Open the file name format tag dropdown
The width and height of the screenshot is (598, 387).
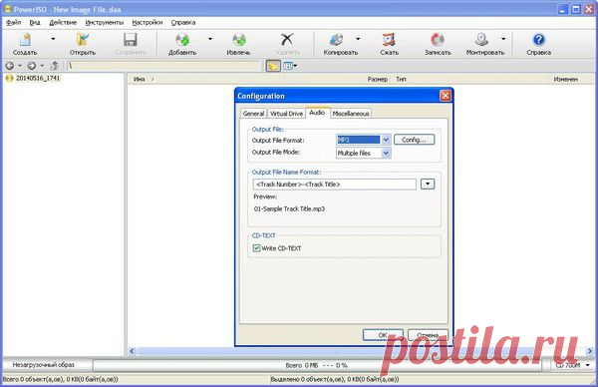point(428,184)
